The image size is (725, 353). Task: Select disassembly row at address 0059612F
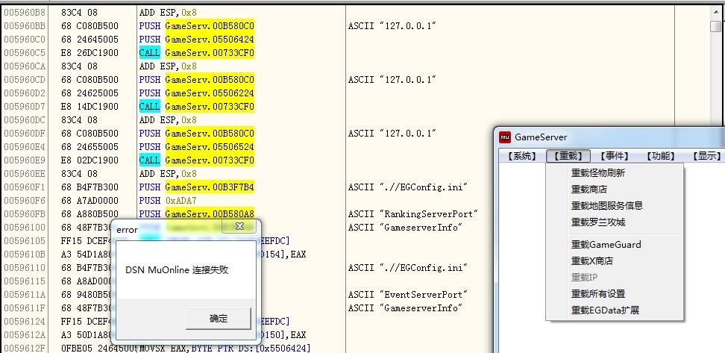pos(248,348)
